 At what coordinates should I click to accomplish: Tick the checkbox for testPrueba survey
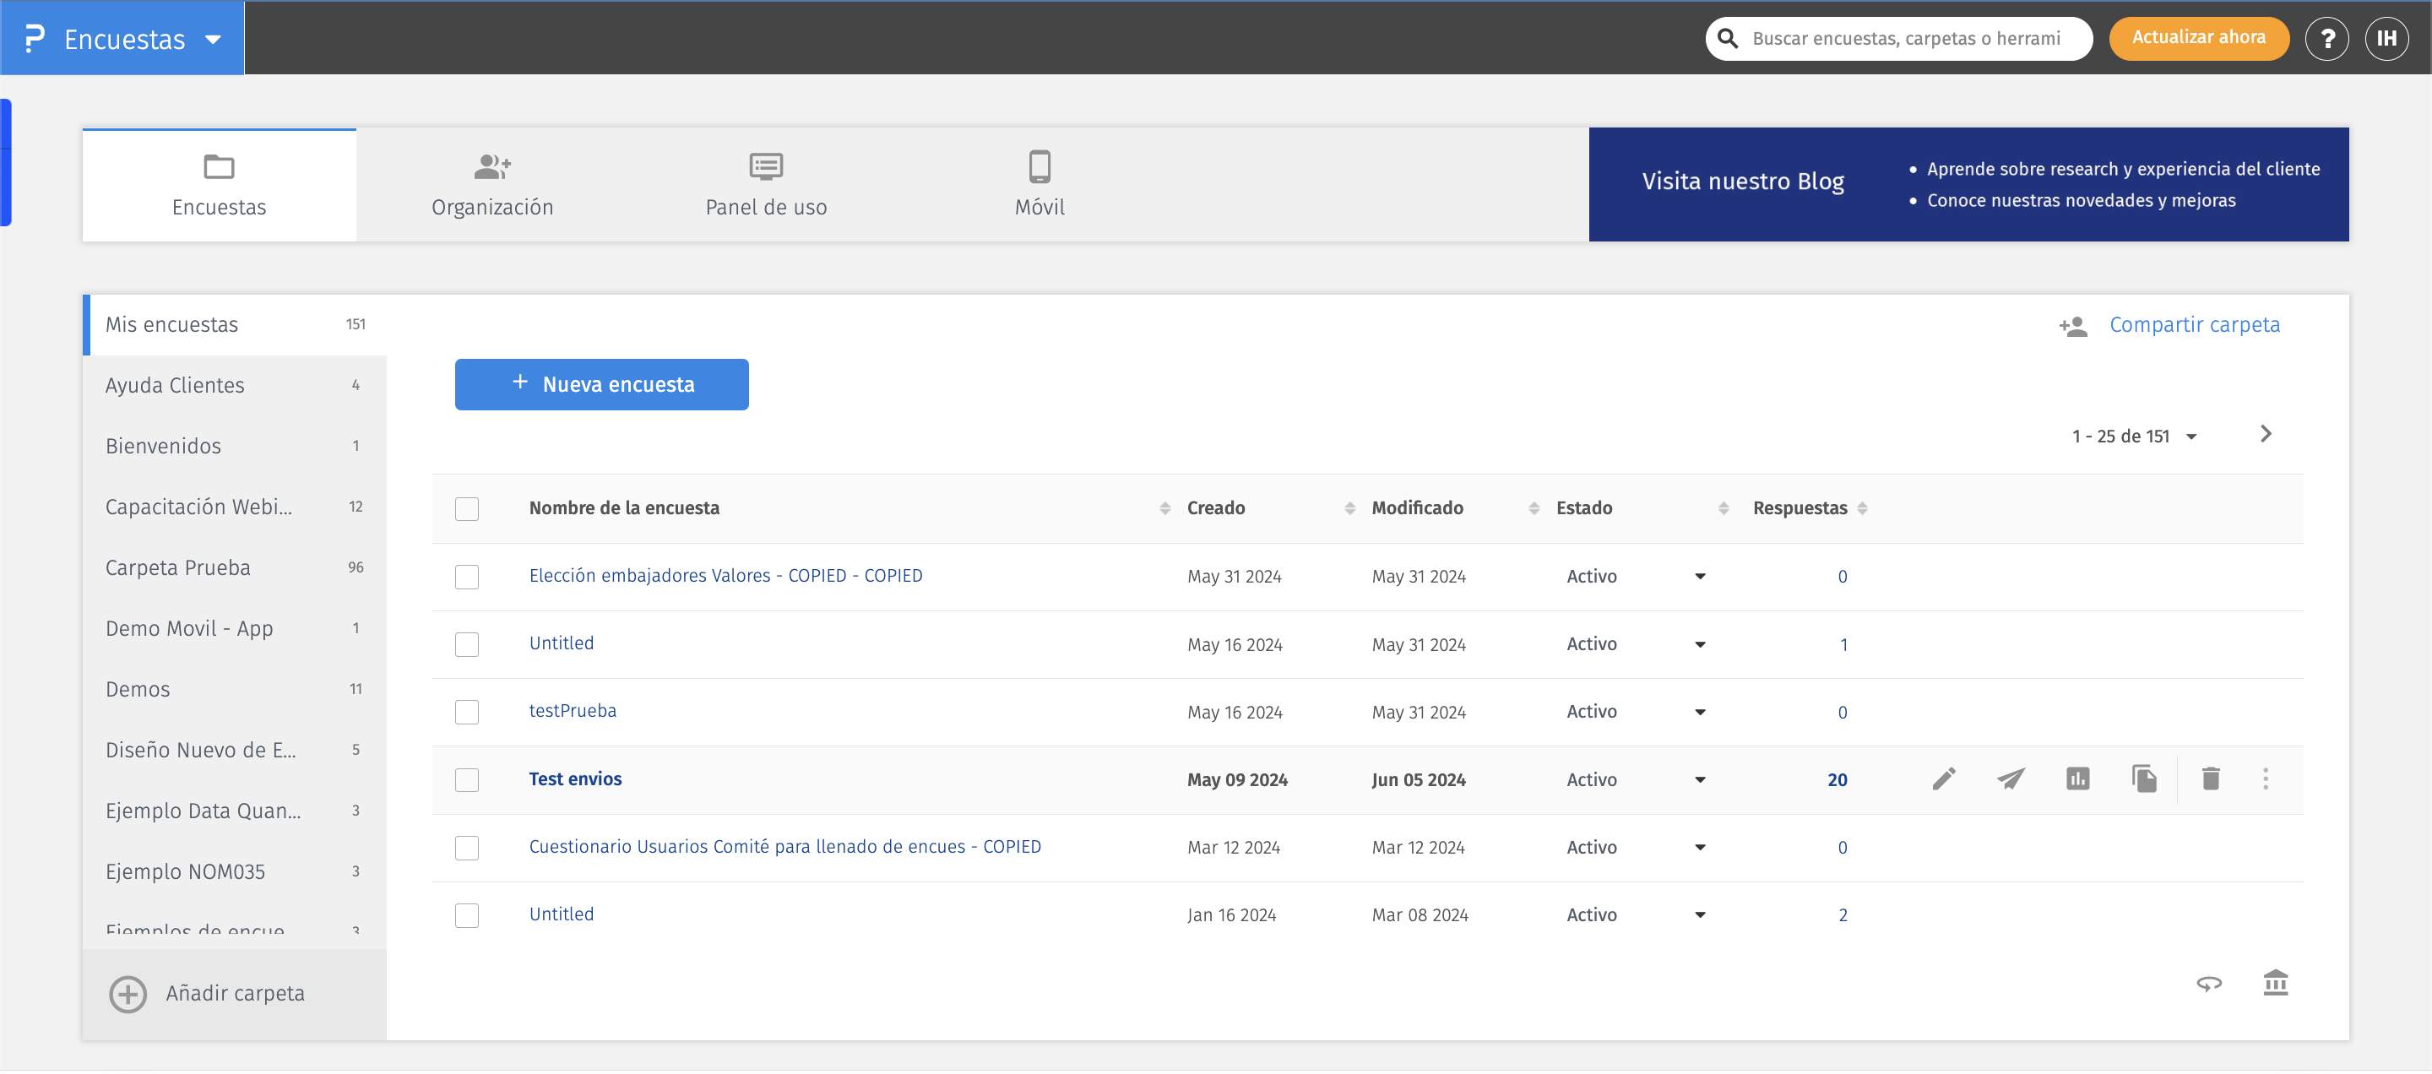coord(466,713)
